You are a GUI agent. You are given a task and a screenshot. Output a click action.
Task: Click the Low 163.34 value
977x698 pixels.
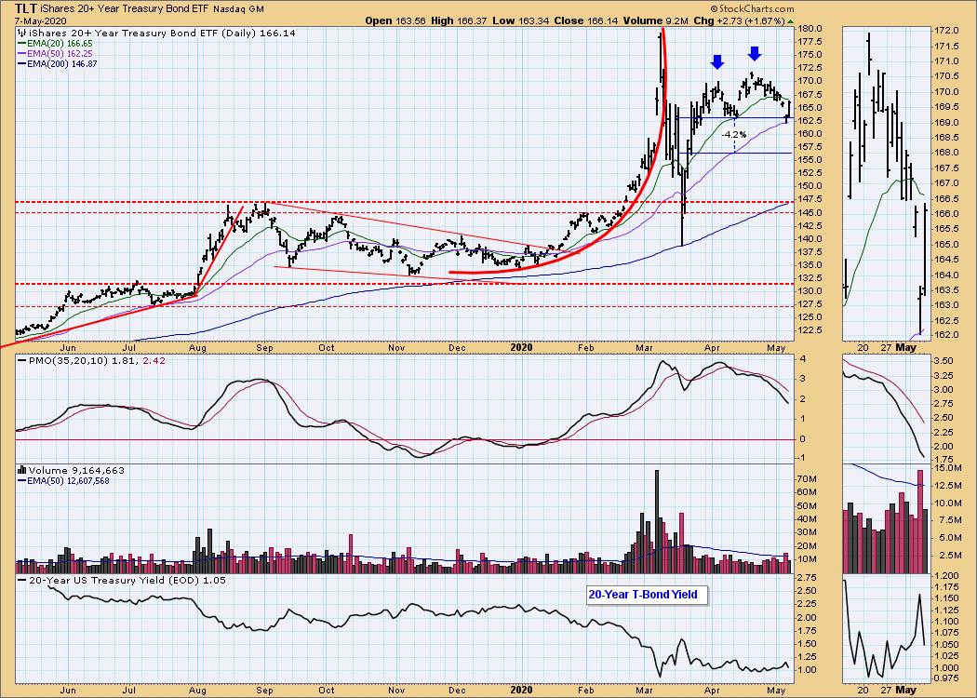coord(521,20)
